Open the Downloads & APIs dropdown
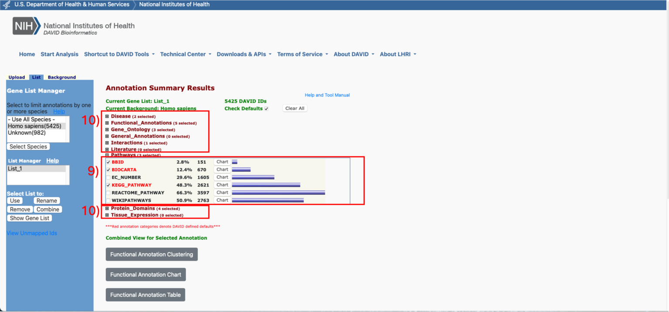669x312 pixels. point(244,54)
